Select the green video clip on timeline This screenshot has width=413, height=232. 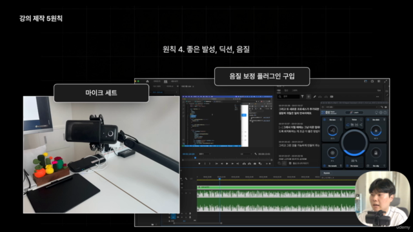click(x=276, y=187)
